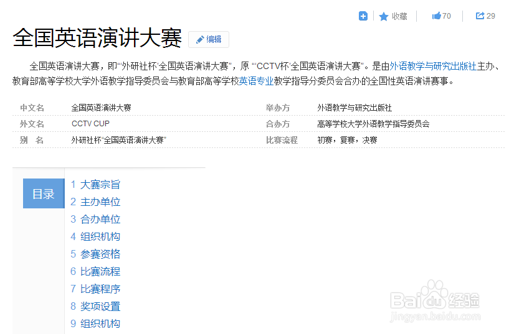Click the star favorite icon

384,17
